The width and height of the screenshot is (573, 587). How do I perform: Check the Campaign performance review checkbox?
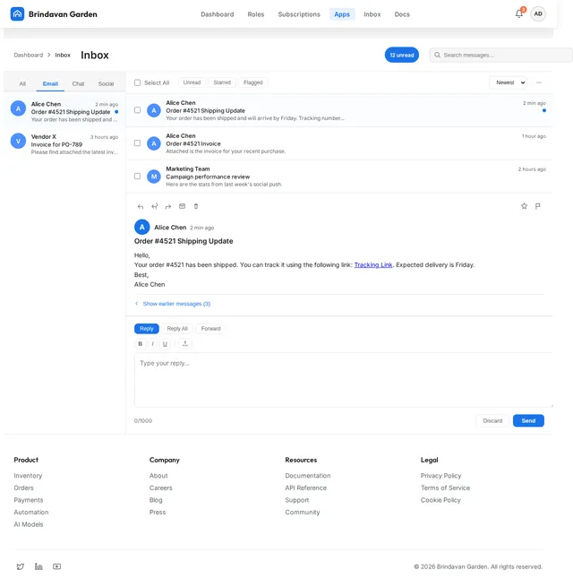coord(137,176)
